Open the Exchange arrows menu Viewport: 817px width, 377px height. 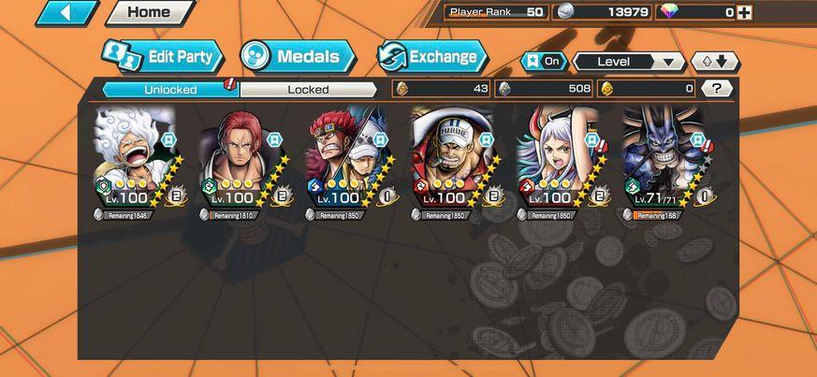coord(432,56)
